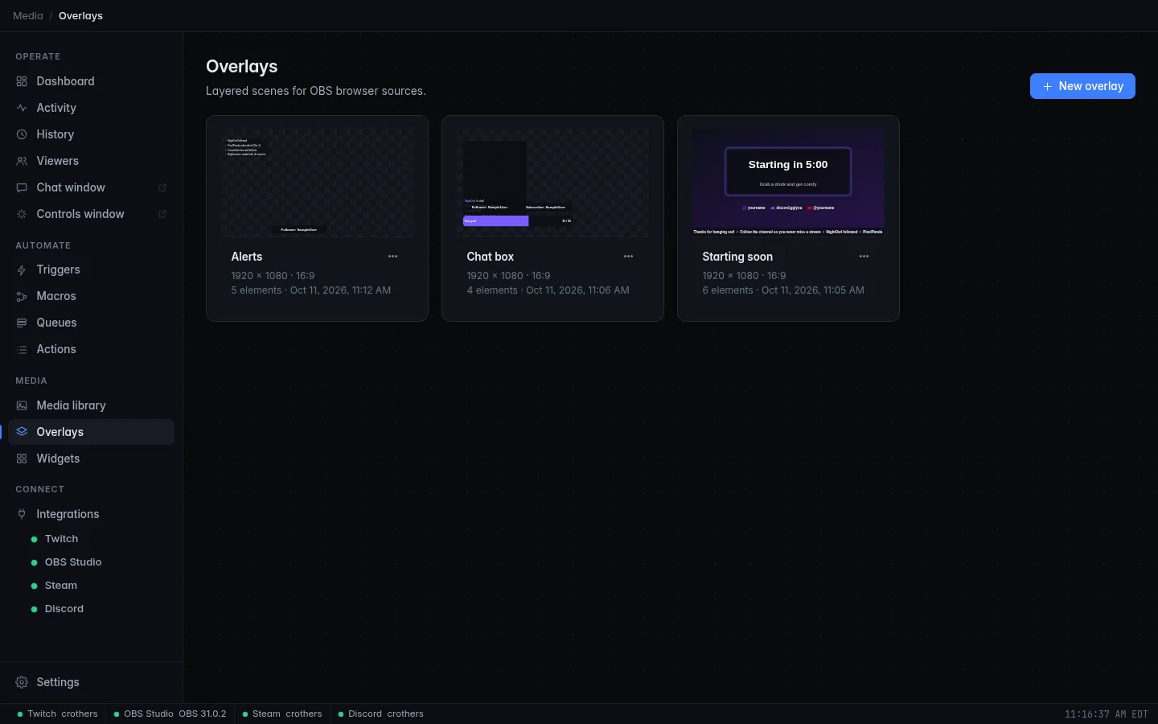Open the Actions page
The height and width of the screenshot is (724, 1158).
click(91, 349)
